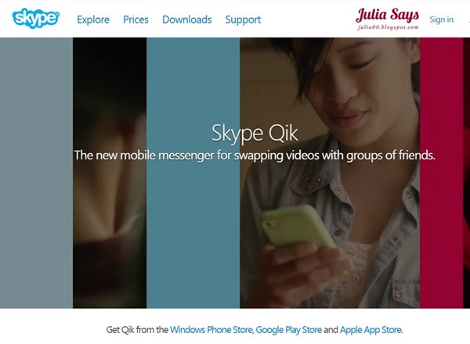Click the green phone in the photo
470x344 pixels.
(295, 227)
